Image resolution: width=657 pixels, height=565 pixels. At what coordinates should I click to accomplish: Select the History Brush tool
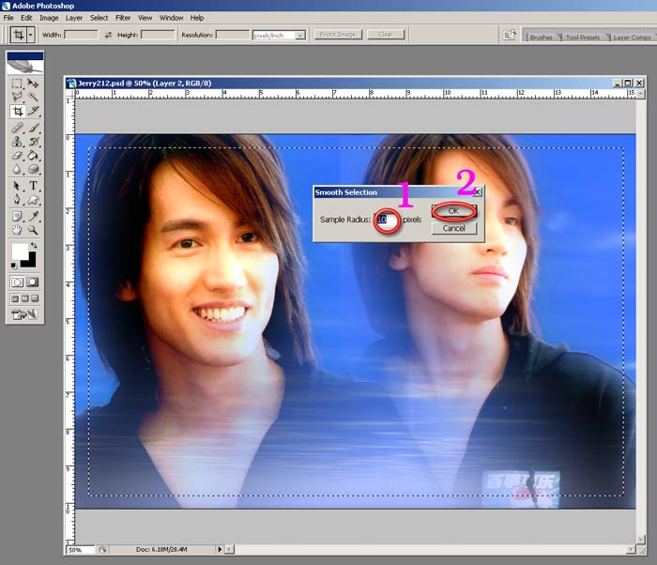click(x=33, y=142)
